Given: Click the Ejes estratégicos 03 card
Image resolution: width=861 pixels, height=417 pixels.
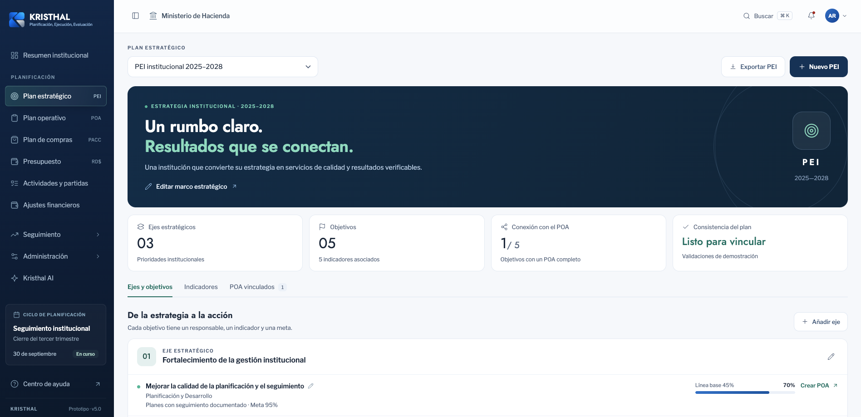Looking at the screenshot, I should pyautogui.click(x=215, y=243).
